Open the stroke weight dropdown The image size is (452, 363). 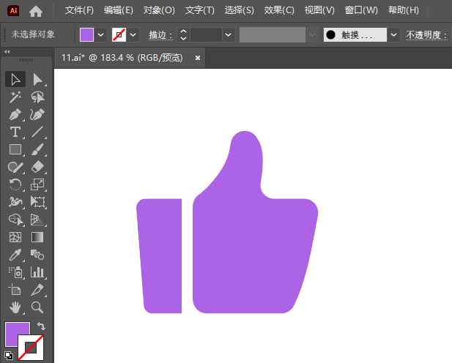point(229,35)
